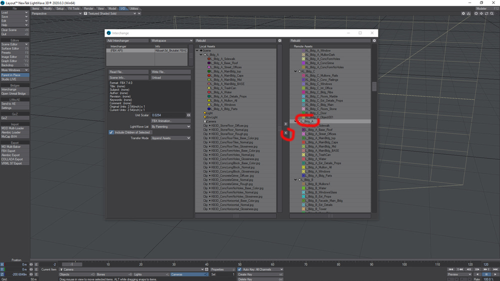Viewport: 500px width, 281px height.
Task: Toggle the eye icon beside Unit Scalar
Action: click(188, 115)
